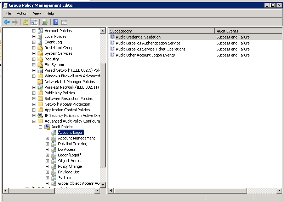This screenshot has height=202, width=284.
Task: Click Success and Failure for Other Account Logon Events
Action: click(x=233, y=55)
